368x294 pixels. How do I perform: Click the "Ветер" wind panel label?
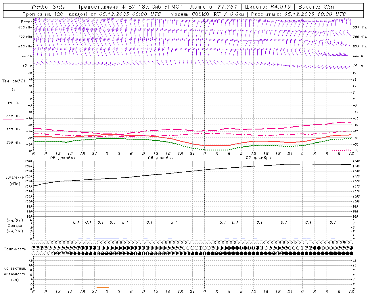[27, 22]
